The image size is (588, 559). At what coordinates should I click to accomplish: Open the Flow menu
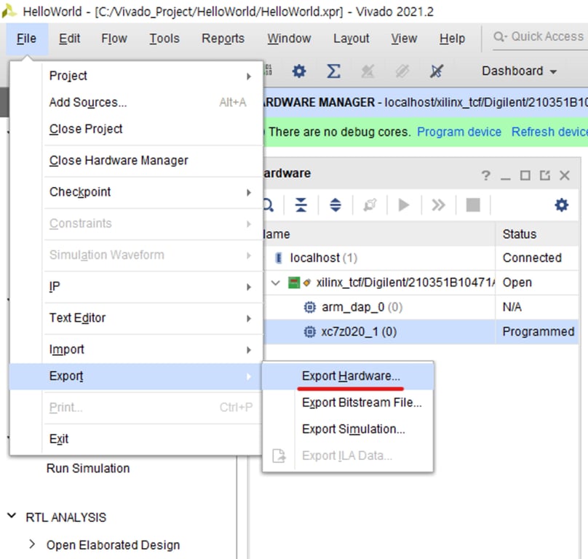(x=114, y=39)
